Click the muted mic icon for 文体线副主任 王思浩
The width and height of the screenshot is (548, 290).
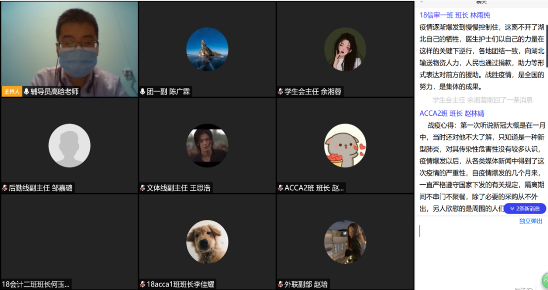pyautogui.click(x=142, y=188)
